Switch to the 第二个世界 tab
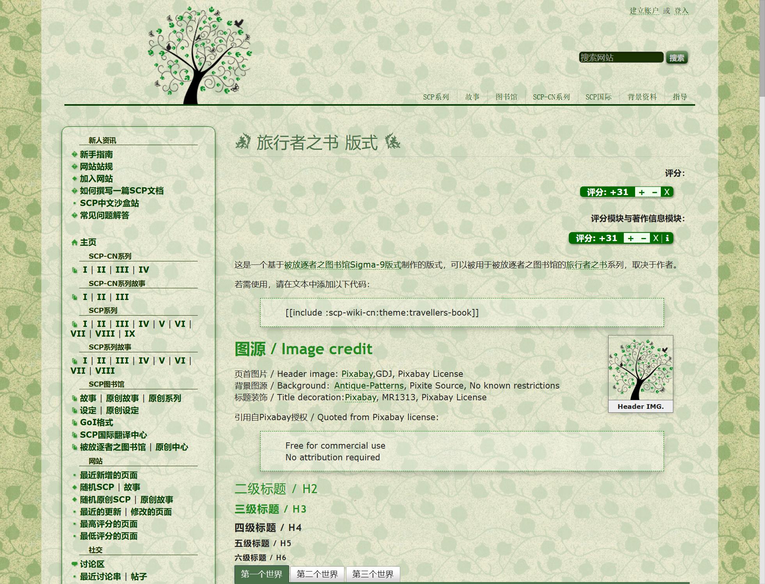The image size is (765, 584). click(x=317, y=574)
